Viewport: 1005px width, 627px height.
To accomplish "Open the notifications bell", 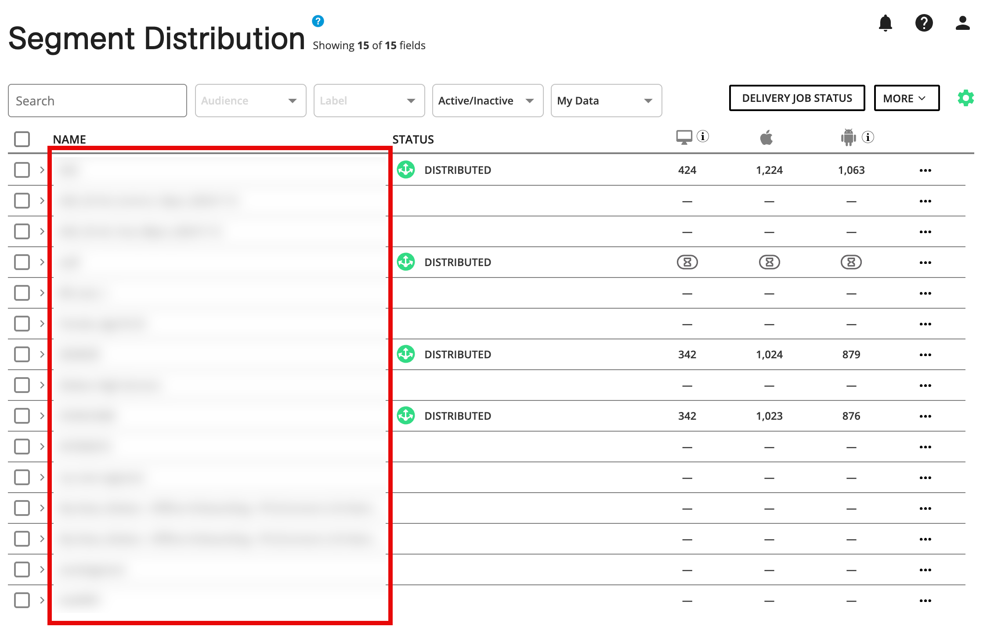I will pos(885,23).
